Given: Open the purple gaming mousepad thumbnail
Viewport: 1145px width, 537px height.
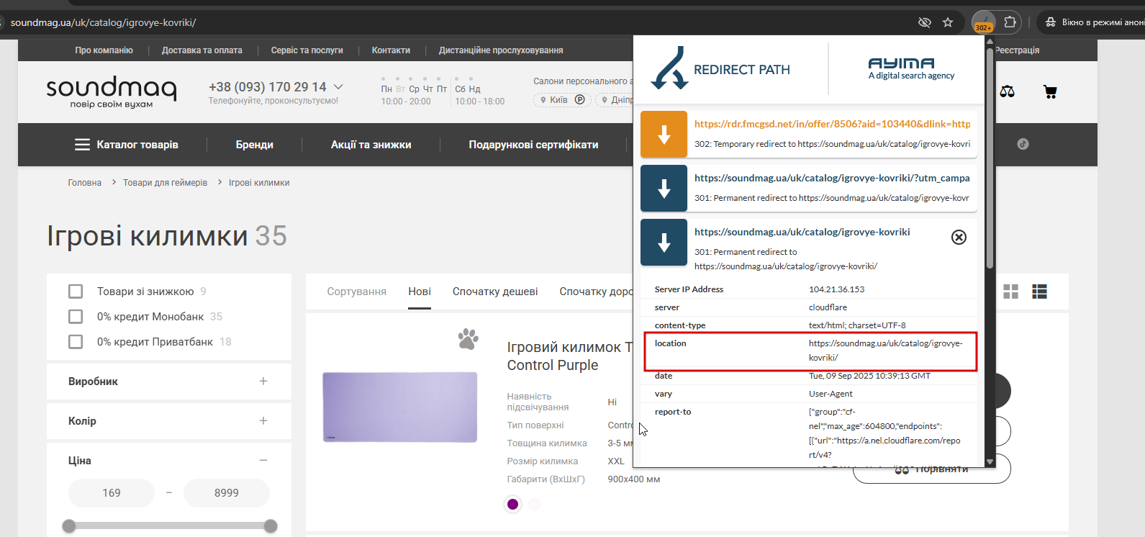Looking at the screenshot, I should pyautogui.click(x=400, y=407).
